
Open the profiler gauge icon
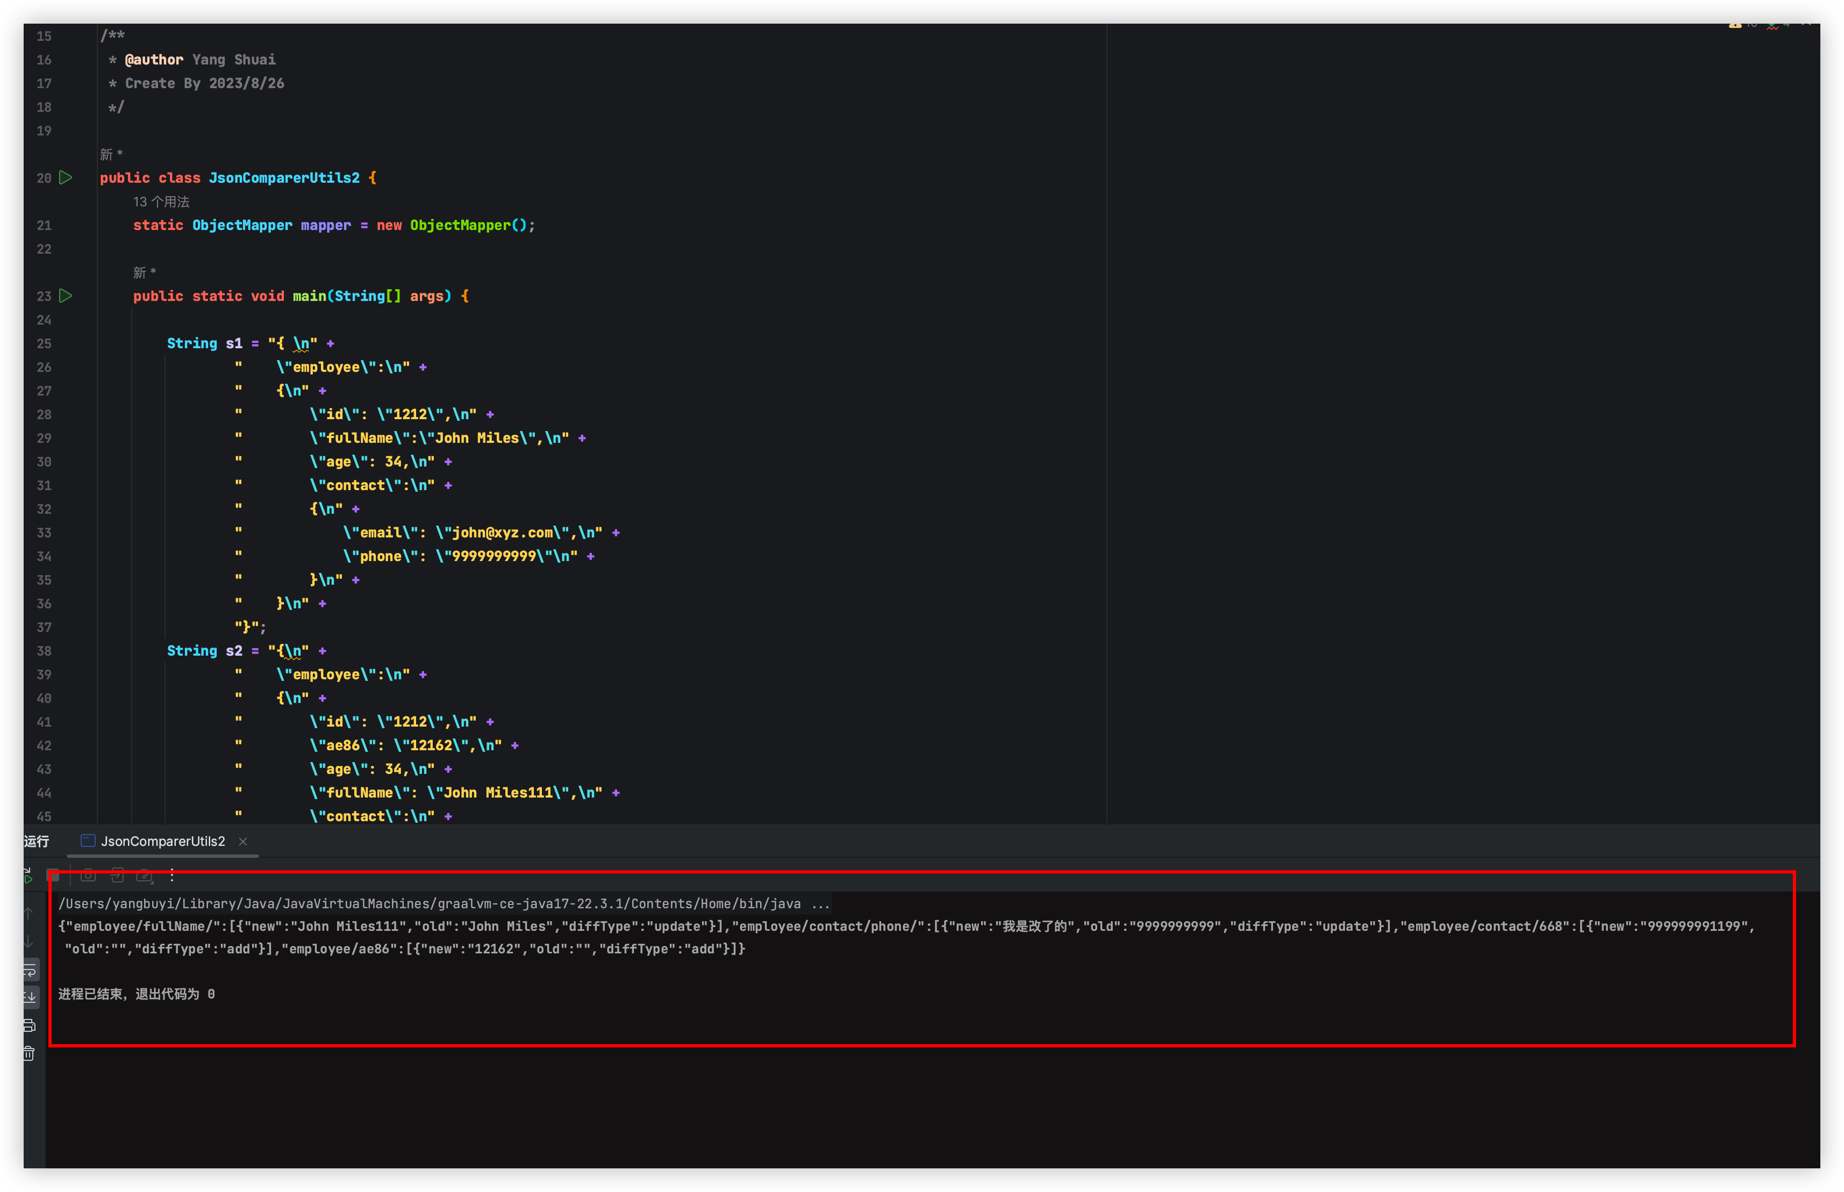[x=145, y=875]
